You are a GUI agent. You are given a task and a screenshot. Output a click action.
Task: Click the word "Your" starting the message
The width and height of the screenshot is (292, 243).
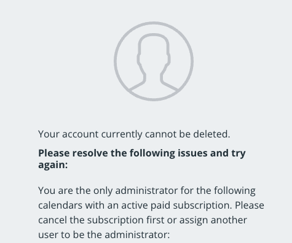(49, 134)
